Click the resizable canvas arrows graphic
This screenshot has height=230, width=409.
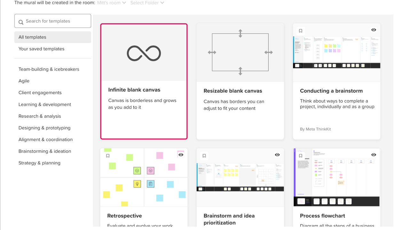coord(240,52)
